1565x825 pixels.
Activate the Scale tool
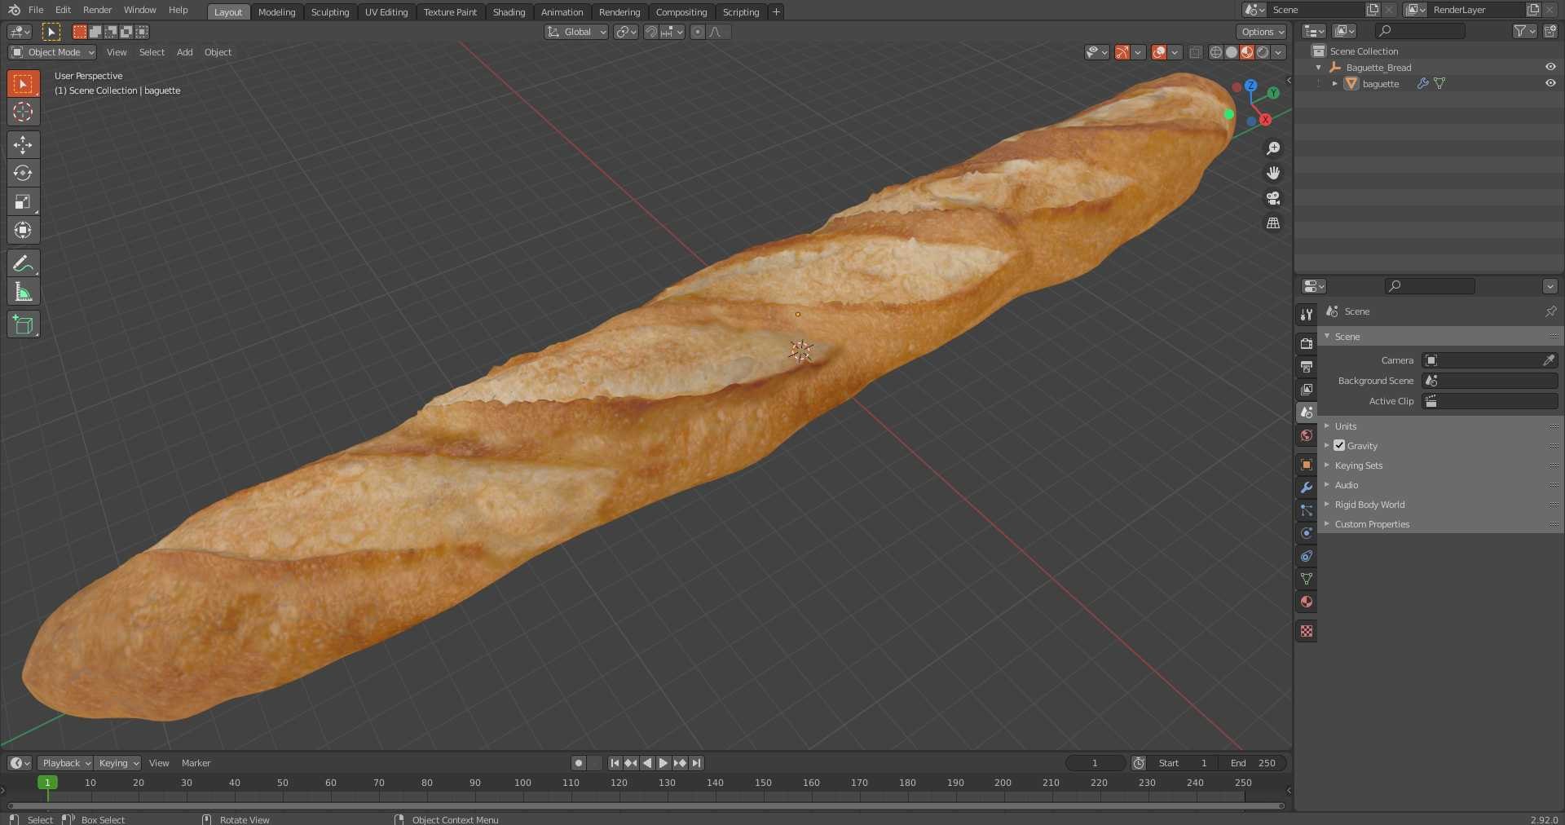click(x=23, y=201)
